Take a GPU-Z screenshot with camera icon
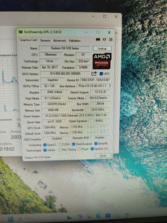The image size is (167, 223). 98,40
